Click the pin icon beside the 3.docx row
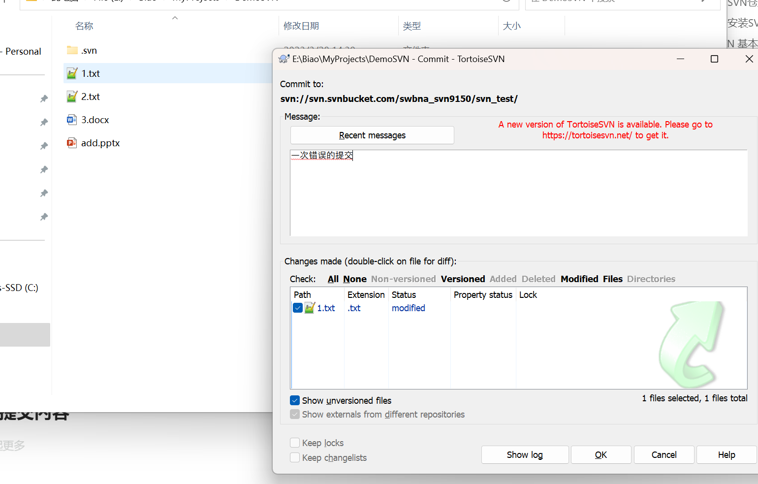This screenshot has width=758, height=484. pyautogui.click(x=44, y=122)
